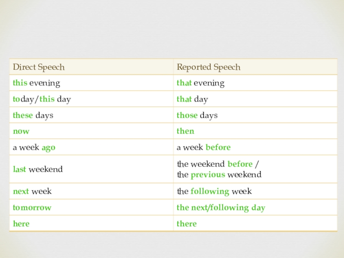The image size is (344, 258).
Task: Click the "last weekend" cell
Action: [38, 169]
